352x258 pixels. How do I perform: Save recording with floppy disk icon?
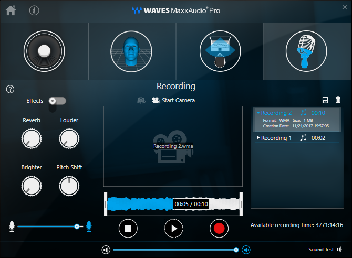pyautogui.click(x=325, y=100)
